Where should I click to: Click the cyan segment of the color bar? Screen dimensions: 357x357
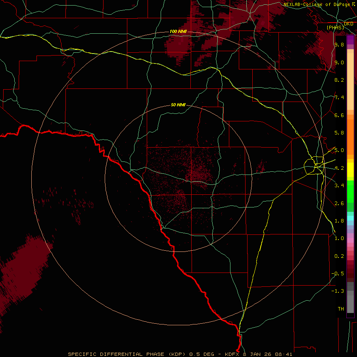(x=350, y=218)
